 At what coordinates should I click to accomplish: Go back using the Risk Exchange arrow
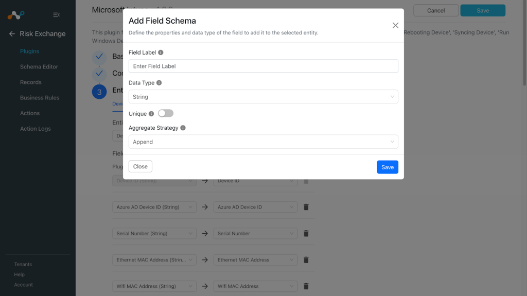tap(12, 33)
